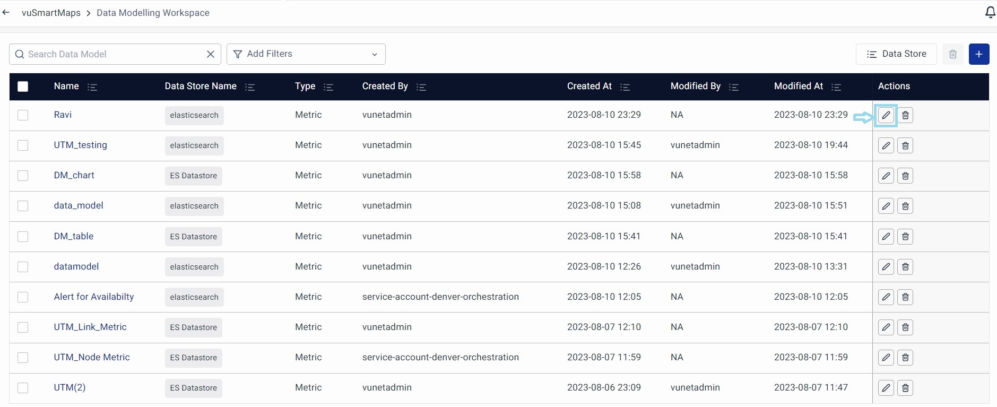This screenshot has height=407, width=997.
Task: Open the Created At column sort options
Action: tap(625, 87)
